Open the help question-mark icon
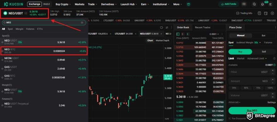277x122 pixels. click(259, 13)
